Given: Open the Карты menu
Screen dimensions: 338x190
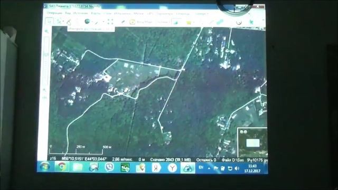Looking at the screenshot, I should pyautogui.click(x=96, y=13).
